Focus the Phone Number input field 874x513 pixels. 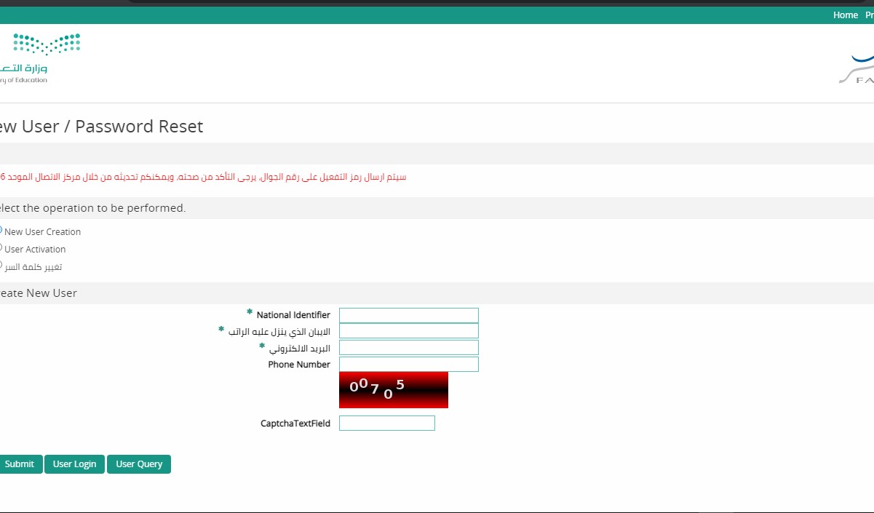[409, 364]
